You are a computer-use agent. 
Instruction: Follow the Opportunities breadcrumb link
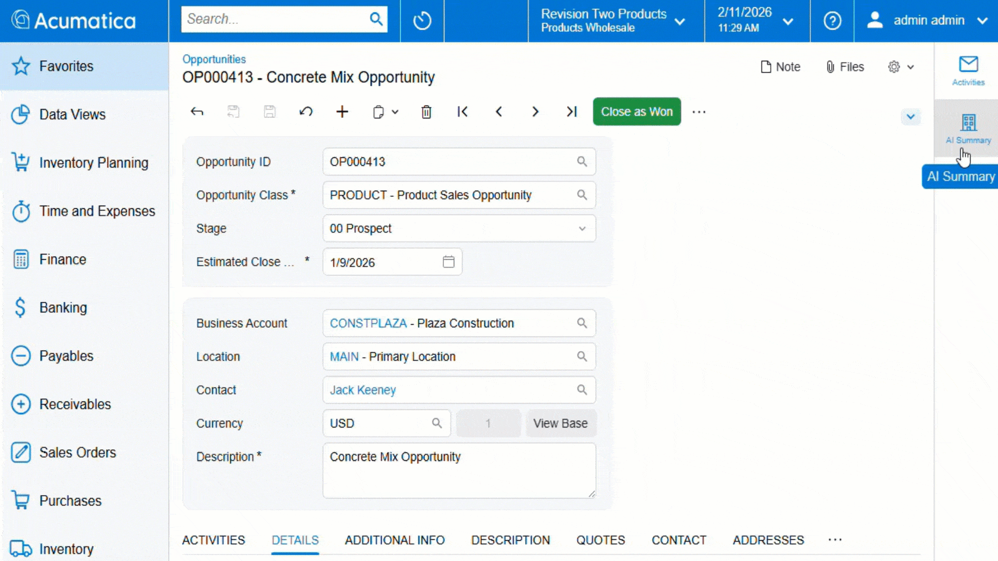pyautogui.click(x=214, y=59)
